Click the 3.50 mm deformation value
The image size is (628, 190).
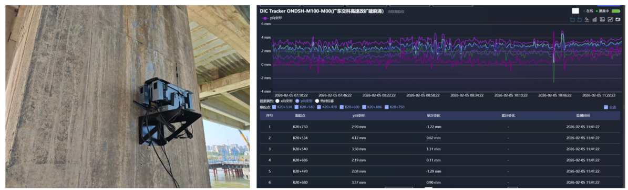pos(358,149)
